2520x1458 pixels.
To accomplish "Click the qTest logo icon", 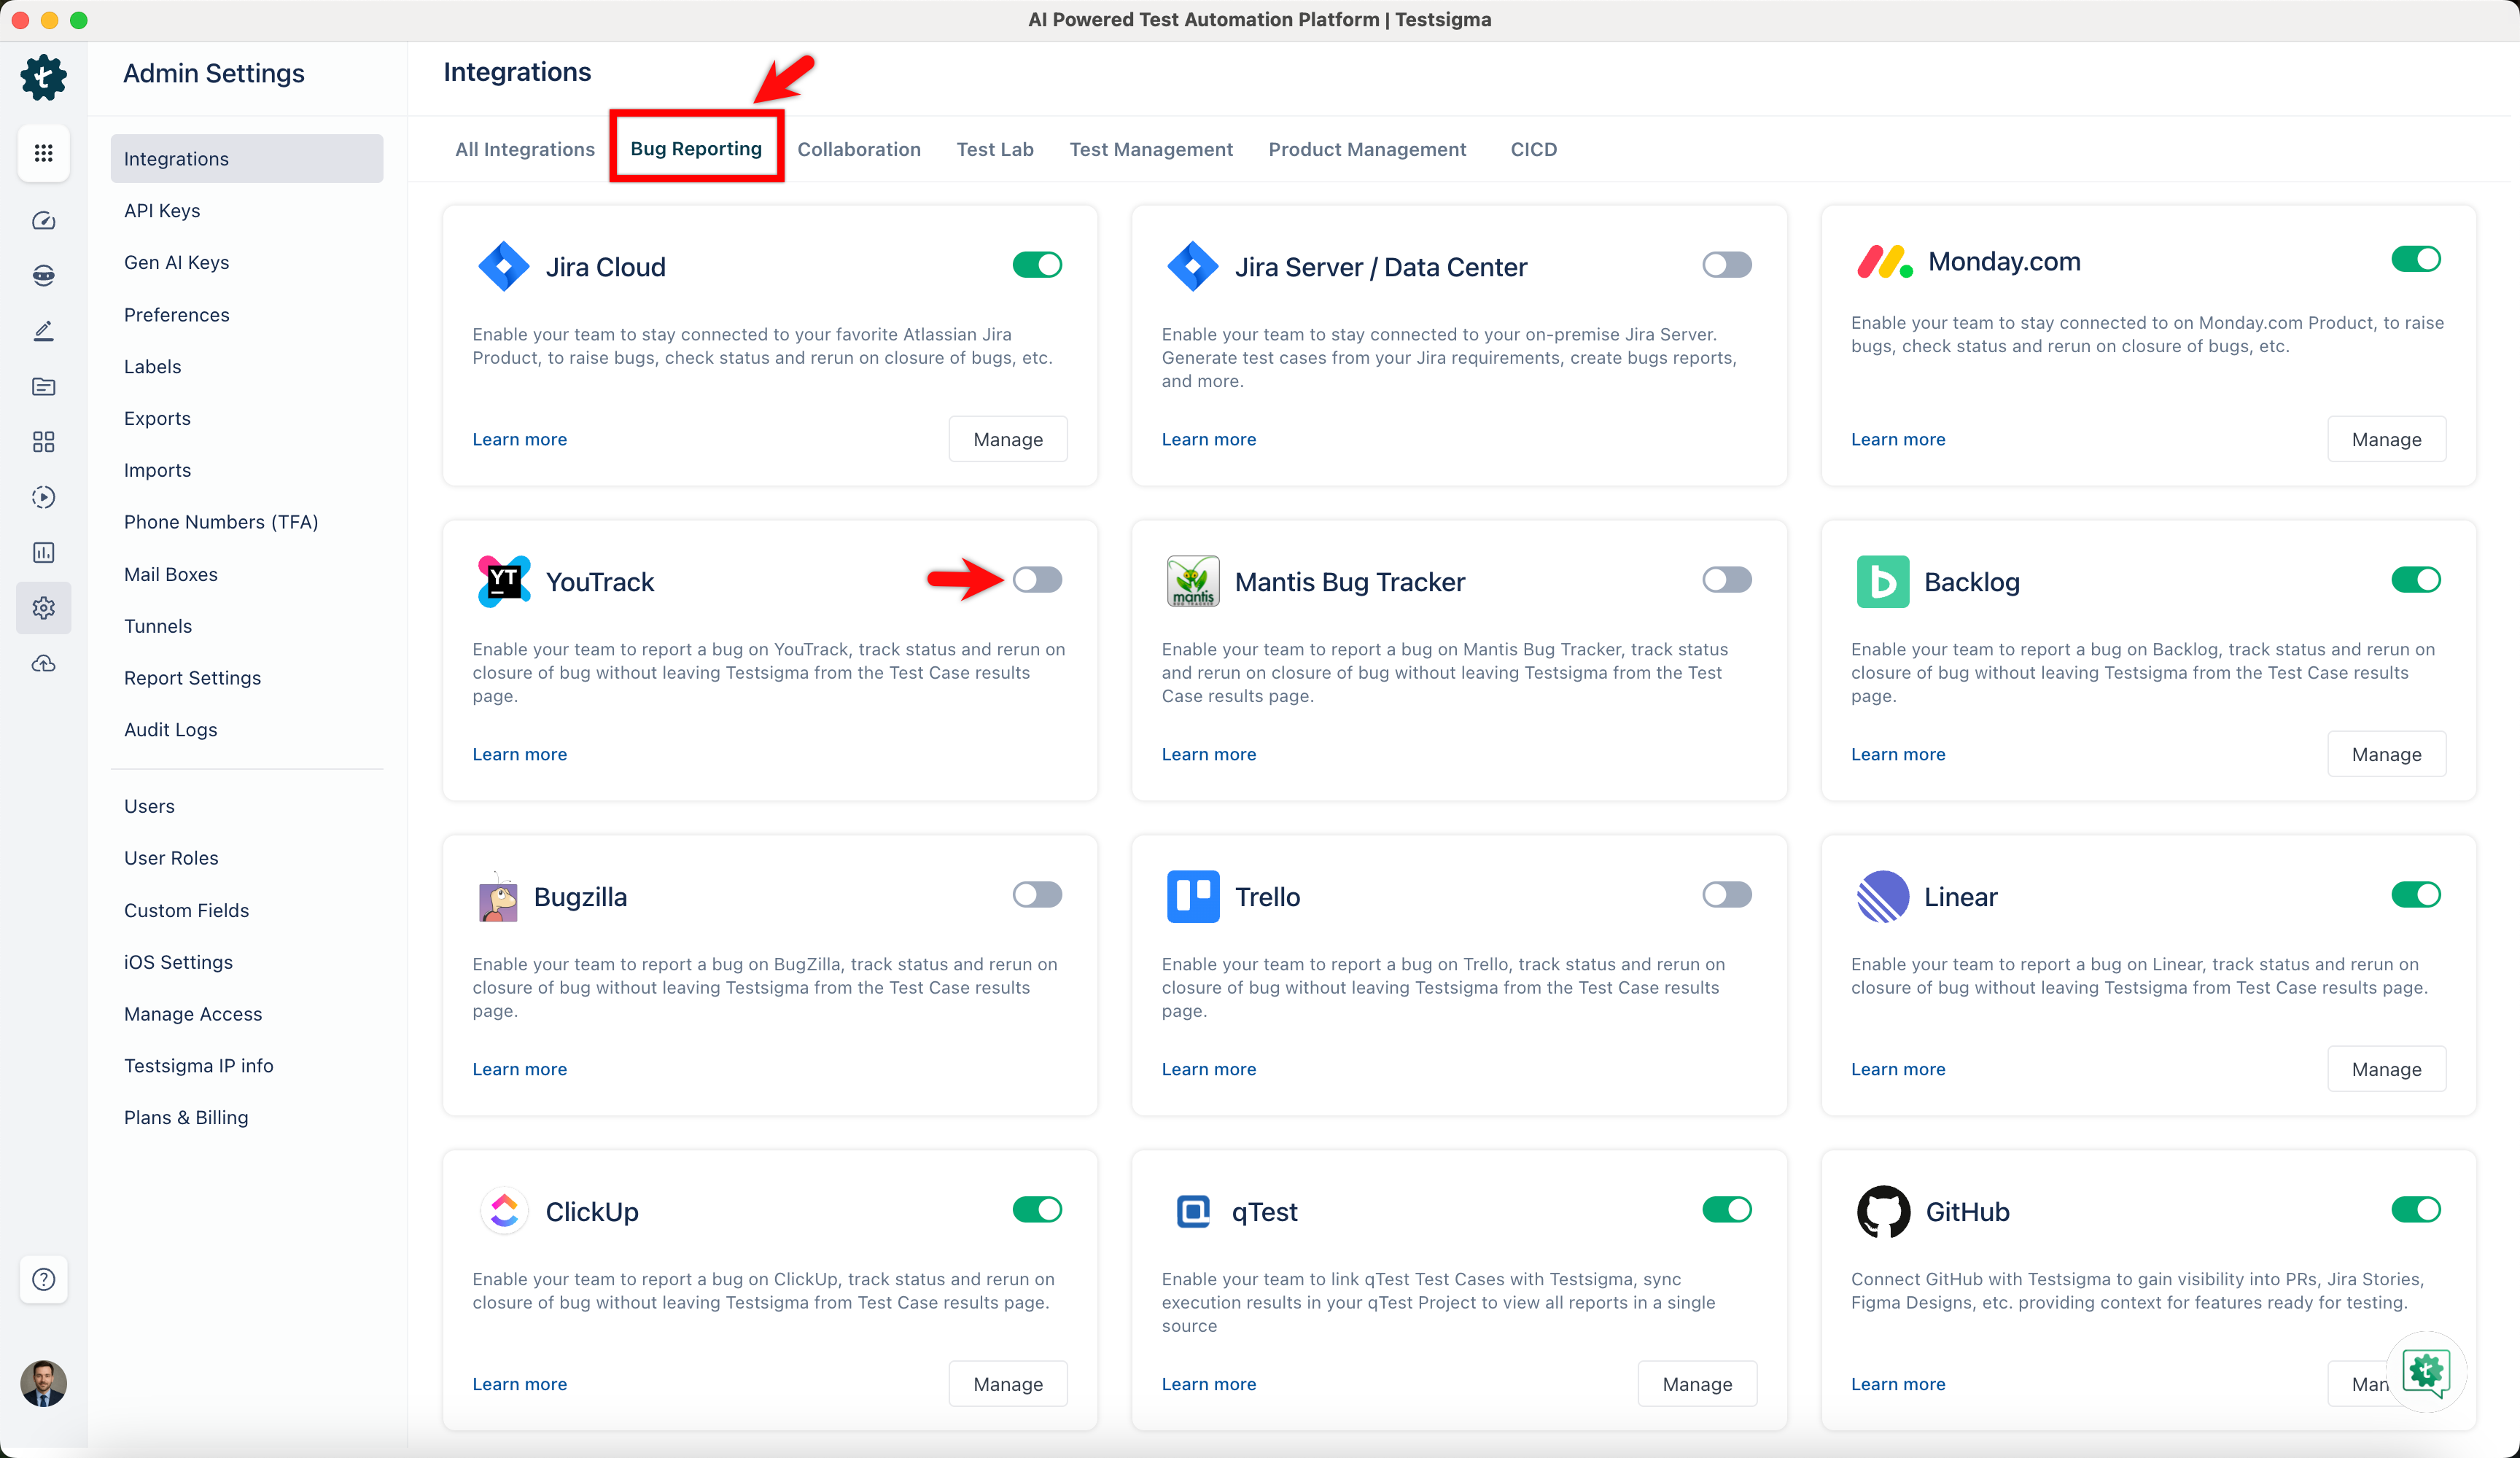I will (x=1193, y=1212).
